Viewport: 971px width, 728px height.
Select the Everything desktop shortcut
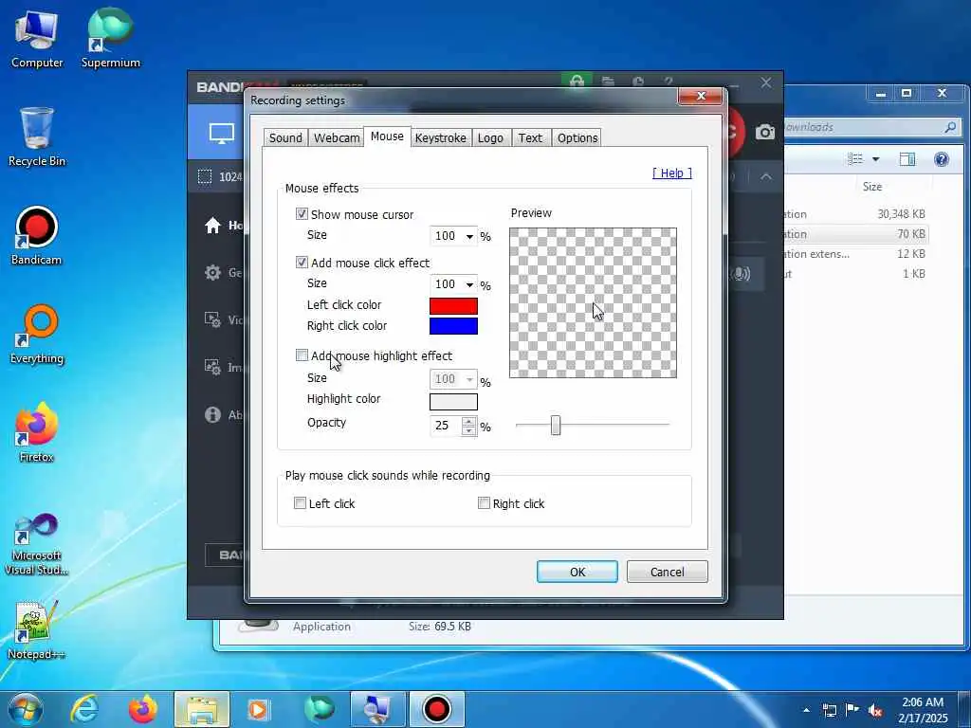coord(37,335)
